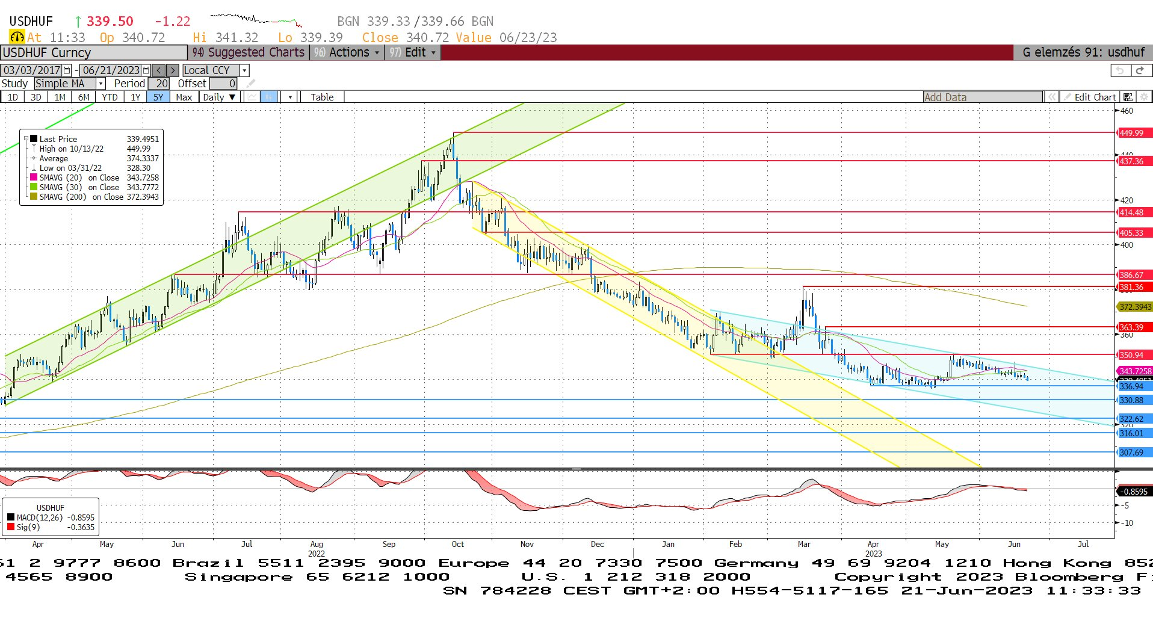The width and height of the screenshot is (1153, 624).
Task: Click the clock icon beside At 11:33
Action: [x=17, y=37]
